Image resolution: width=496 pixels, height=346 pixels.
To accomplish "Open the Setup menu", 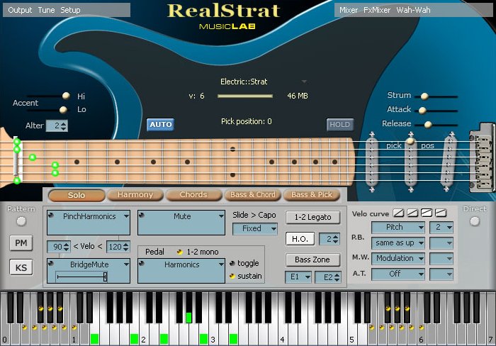I will [70, 10].
